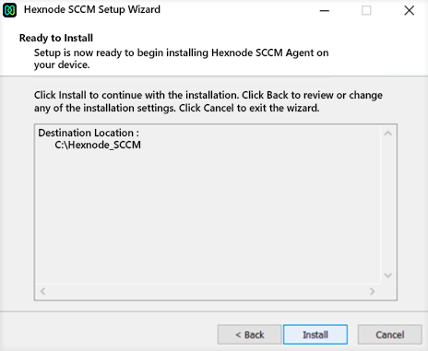
Task: Go back with the Back button
Action: point(249,334)
